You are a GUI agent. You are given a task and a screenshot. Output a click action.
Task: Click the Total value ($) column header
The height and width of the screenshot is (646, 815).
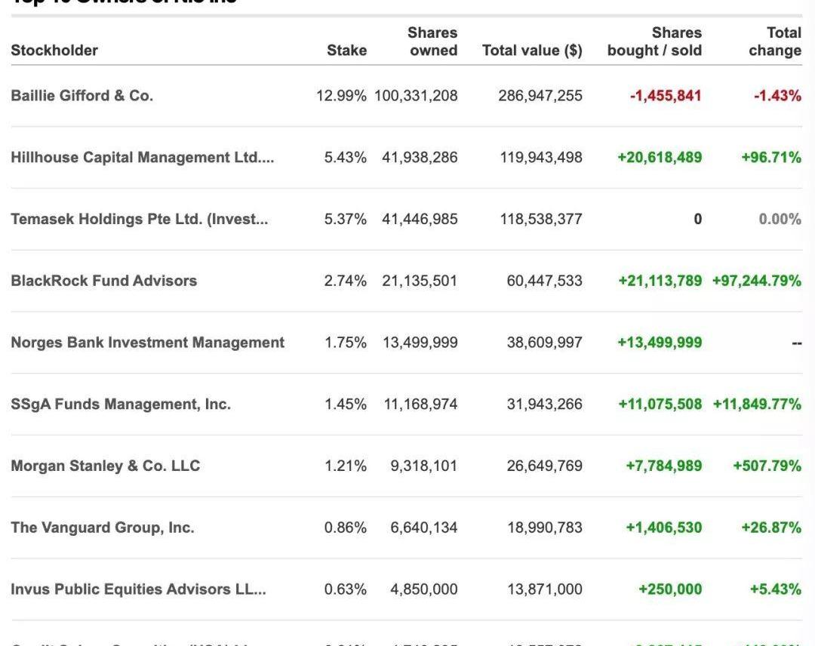532,51
